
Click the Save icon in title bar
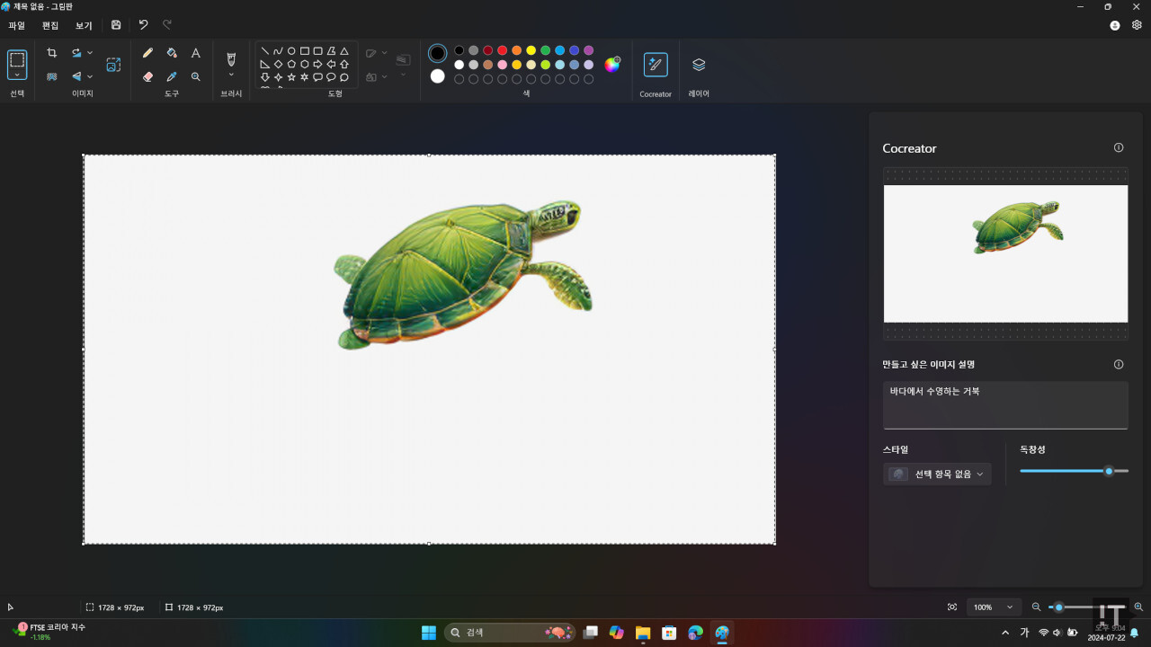coord(116,25)
